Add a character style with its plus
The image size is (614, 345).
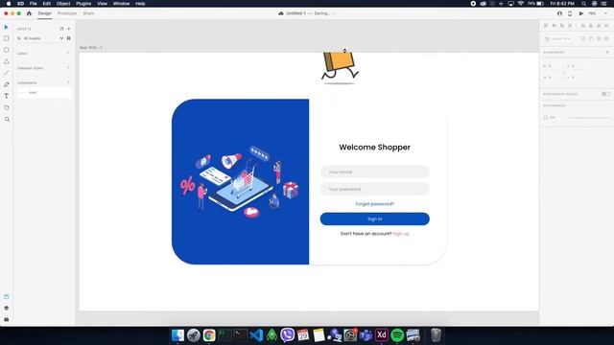(68, 68)
